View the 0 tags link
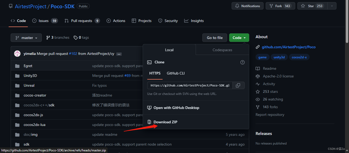 pos(81,38)
